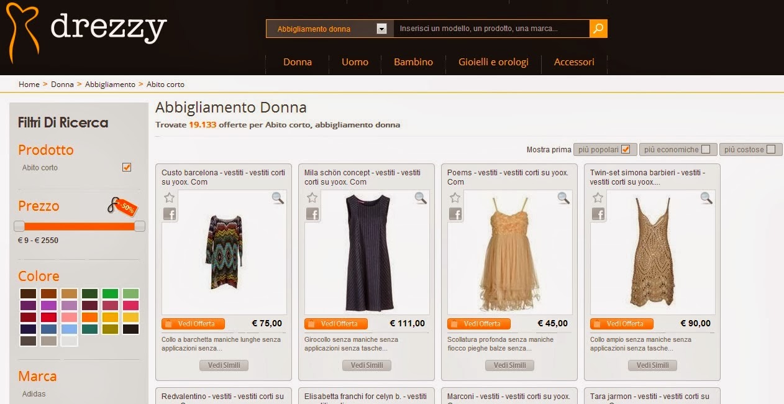Click the Adidas brand filter
This screenshot has height=404, width=784.
point(34,394)
